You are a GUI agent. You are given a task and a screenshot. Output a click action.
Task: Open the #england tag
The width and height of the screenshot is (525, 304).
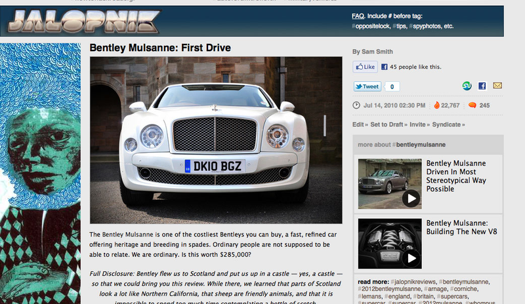point(397,297)
